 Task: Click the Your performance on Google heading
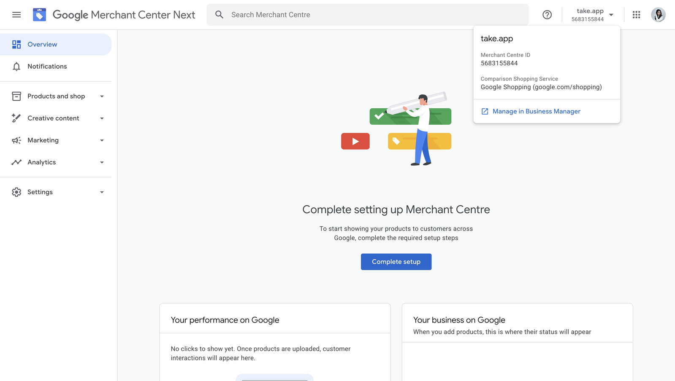225,320
